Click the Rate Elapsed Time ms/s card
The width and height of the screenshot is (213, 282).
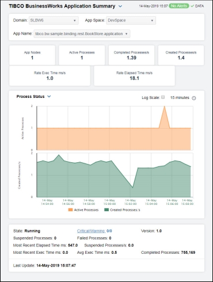(134, 76)
